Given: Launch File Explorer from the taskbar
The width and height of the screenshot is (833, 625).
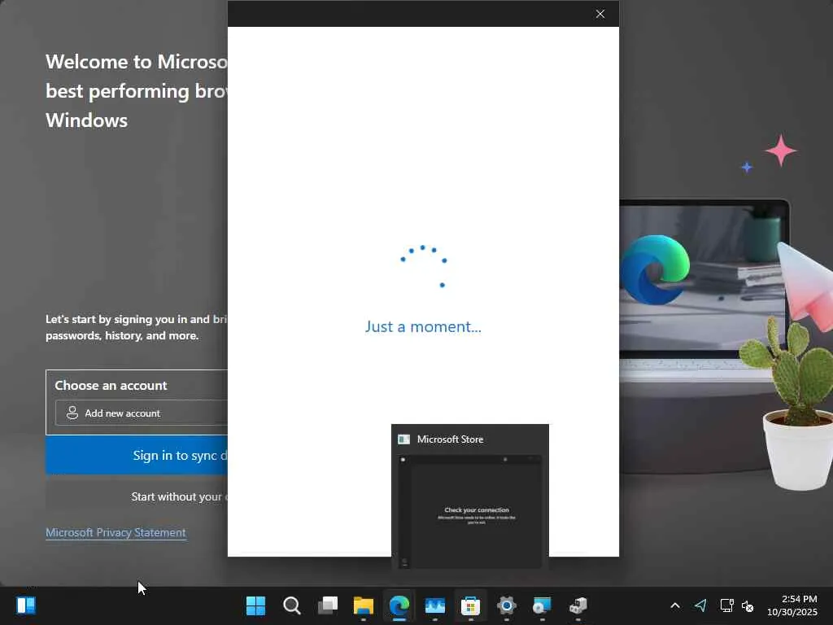Looking at the screenshot, I should click(364, 605).
